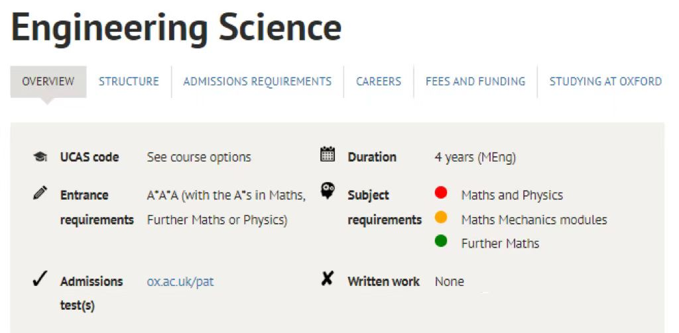This screenshot has height=333, width=679.
Task: Click the orange circle for Maths Mechanics modules
Action: coord(441,217)
